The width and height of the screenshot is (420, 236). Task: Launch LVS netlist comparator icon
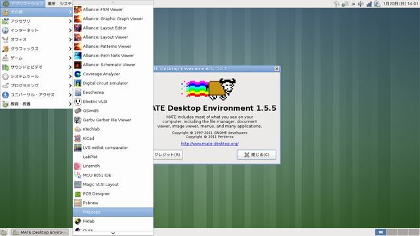coord(77,147)
